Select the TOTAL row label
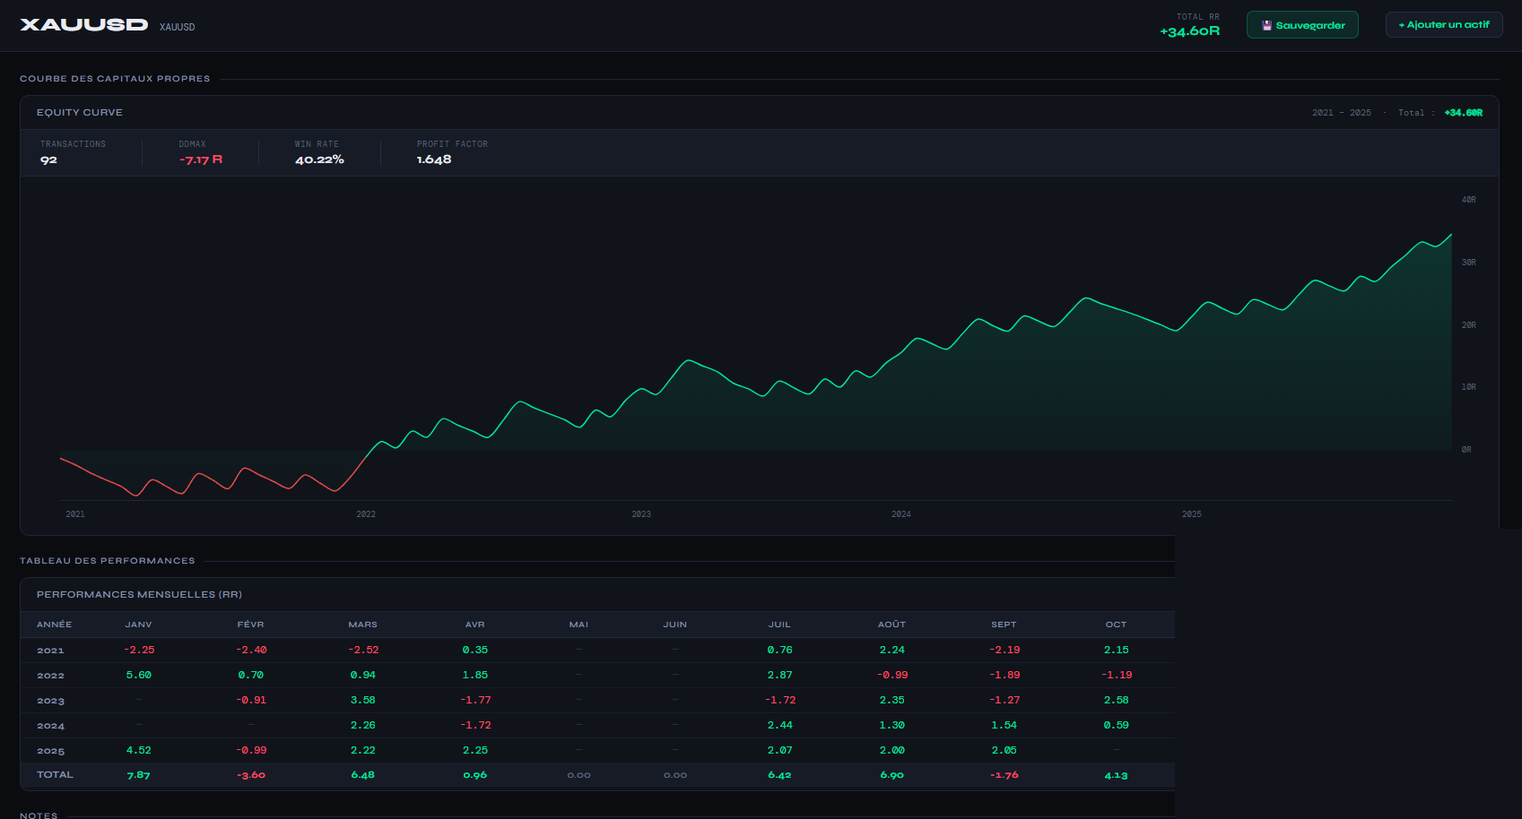 (x=55, y=775)
